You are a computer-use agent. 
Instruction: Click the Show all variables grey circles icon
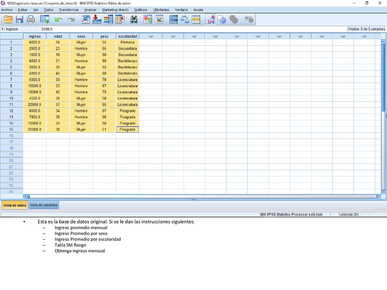coord(234,20)
